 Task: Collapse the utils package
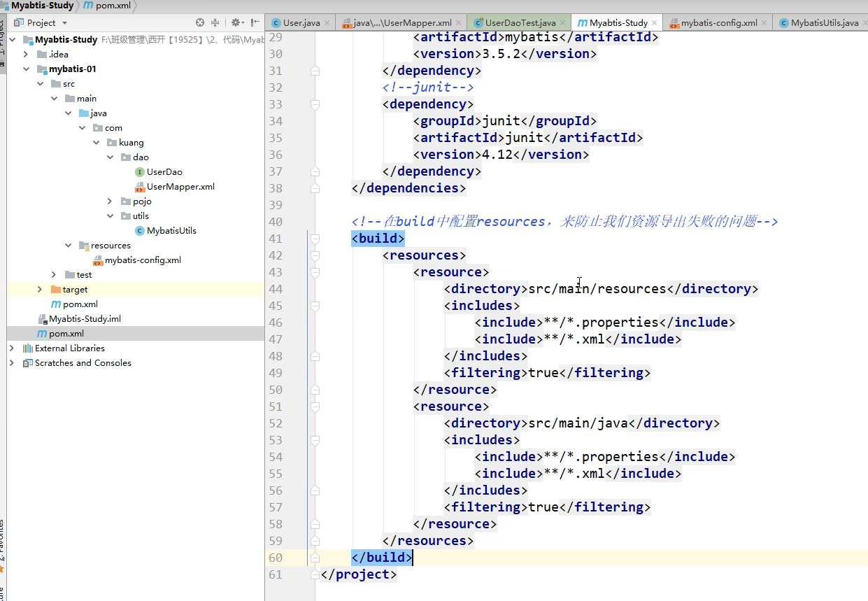coord(111,216)
